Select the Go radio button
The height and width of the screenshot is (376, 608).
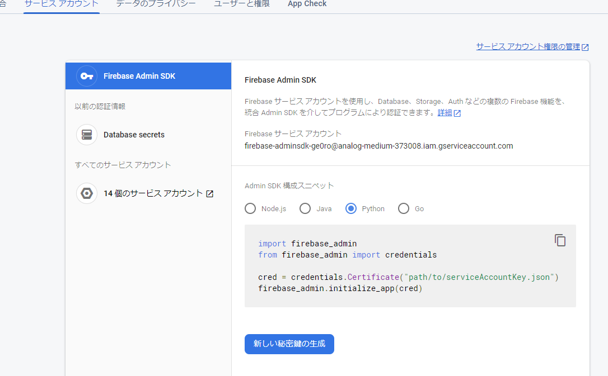coord(404,208)
